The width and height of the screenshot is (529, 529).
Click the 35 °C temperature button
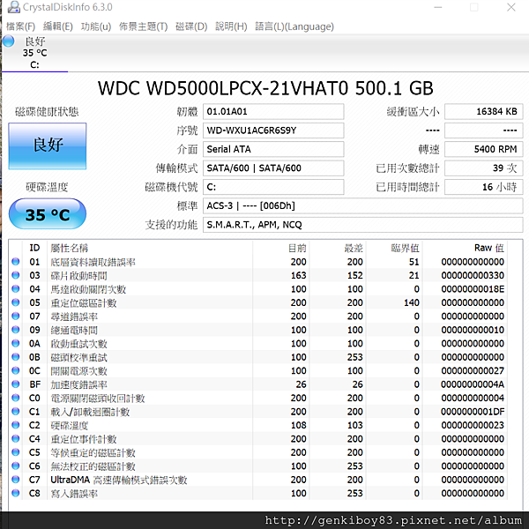tap(48, 214)
